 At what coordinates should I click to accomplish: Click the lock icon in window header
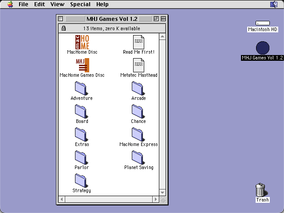click(63, 28)
